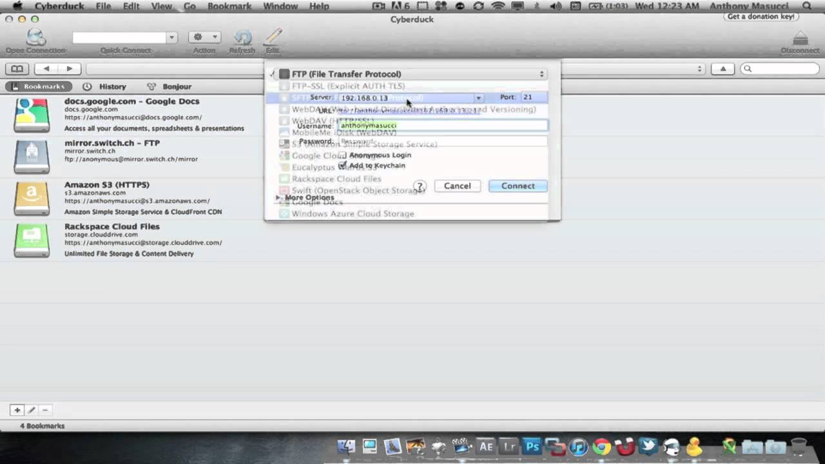Viewport: 825px width, 464px height.
Task: Open the FTP protocol selection dropdown
Action: click(412, 74)
